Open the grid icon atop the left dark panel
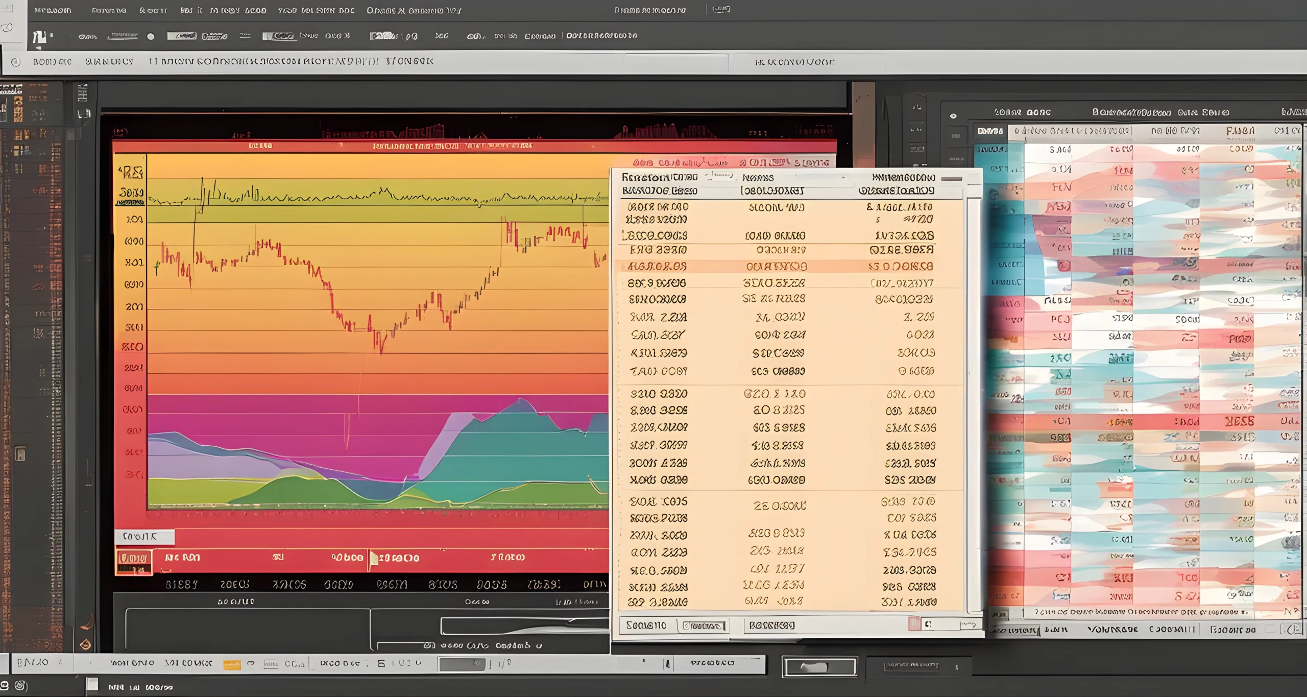The width and height of the screenshot is (1307, 697). pyautogui.click(x=82, y=92)
